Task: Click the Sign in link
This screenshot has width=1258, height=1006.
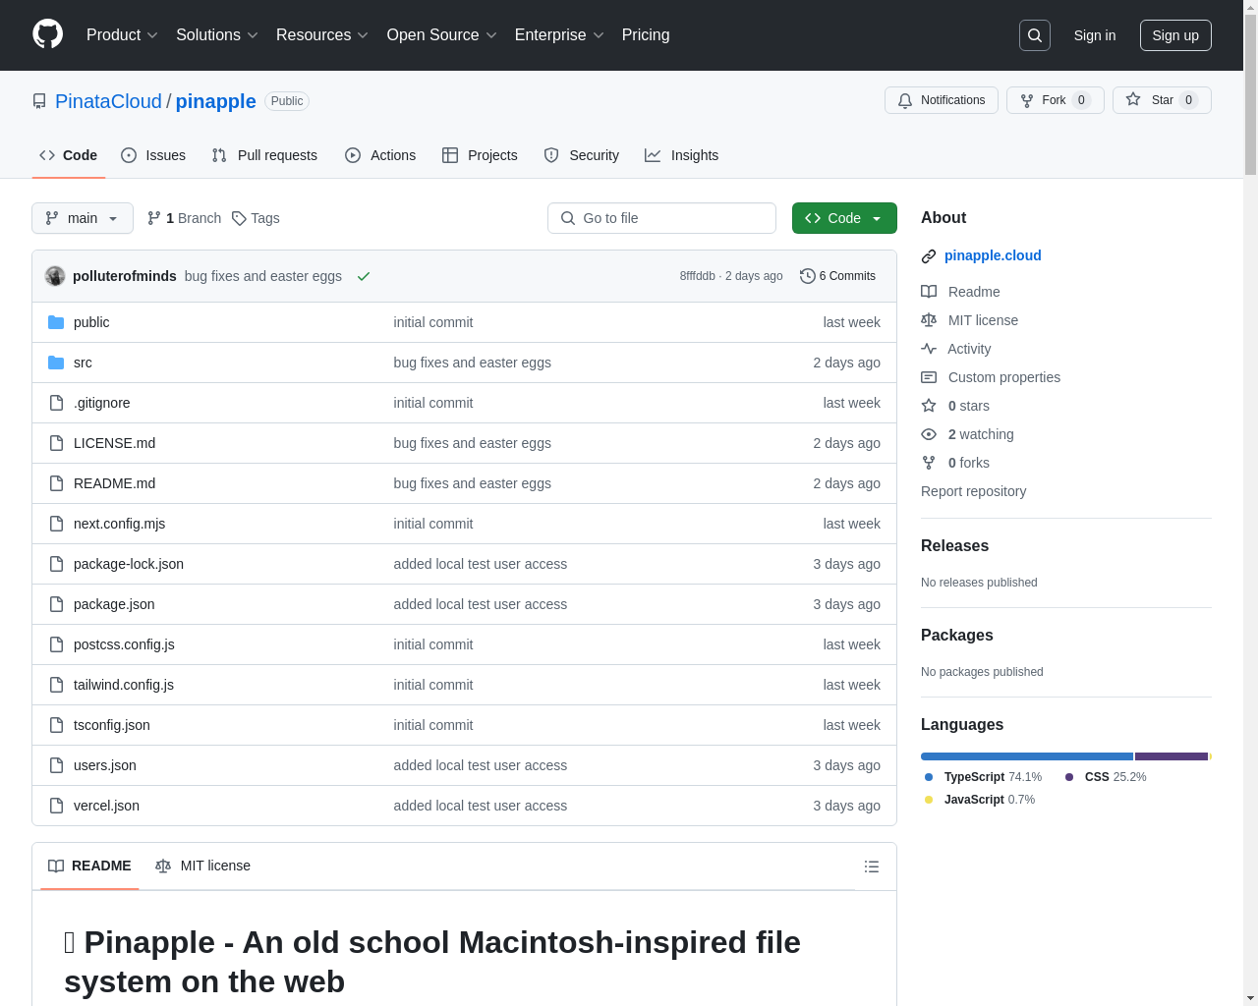Action: (x=1095, y=35)
